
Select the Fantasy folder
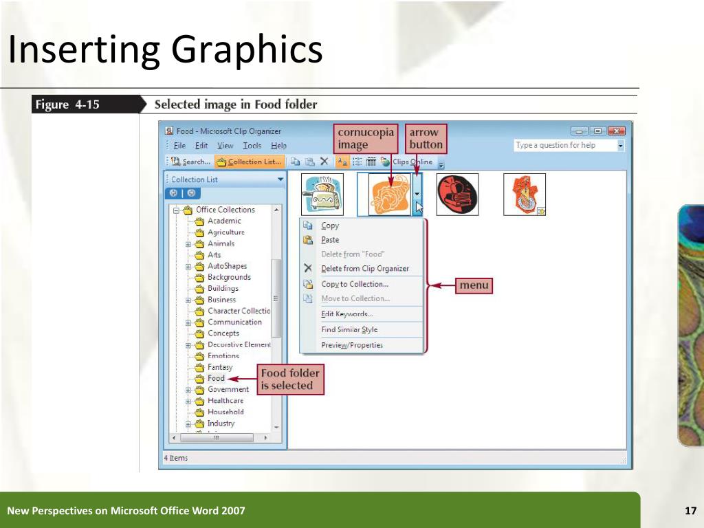coord(214,367)
